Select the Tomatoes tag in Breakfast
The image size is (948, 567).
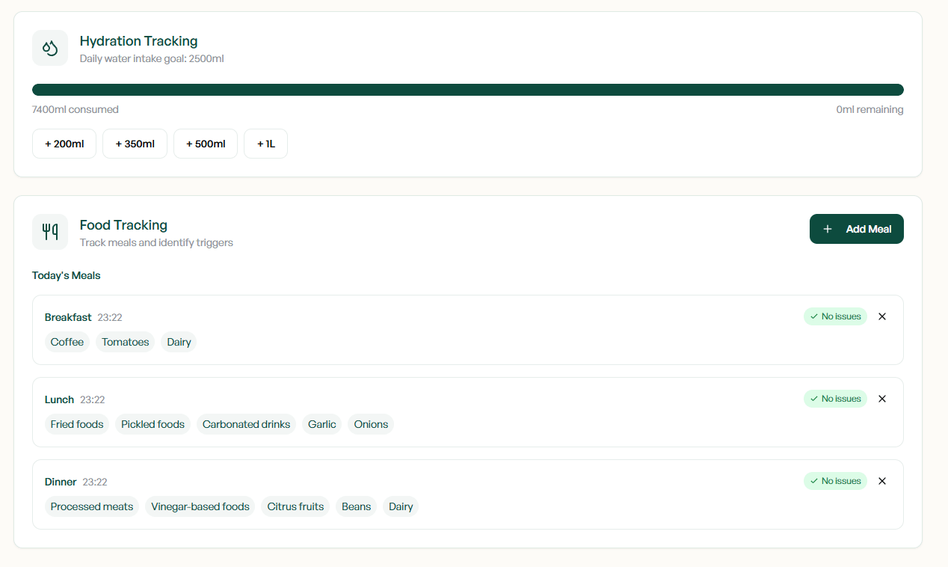point(126,342)
